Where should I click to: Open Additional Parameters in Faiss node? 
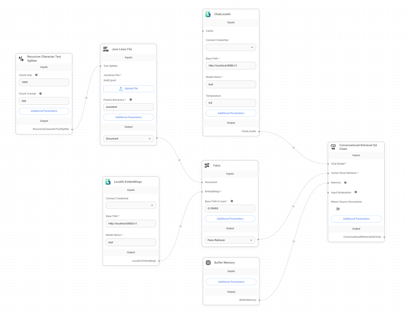[230, 219]
